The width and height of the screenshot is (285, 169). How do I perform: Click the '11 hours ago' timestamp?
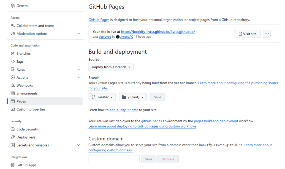pyautogui.click(x=143, y=37)
